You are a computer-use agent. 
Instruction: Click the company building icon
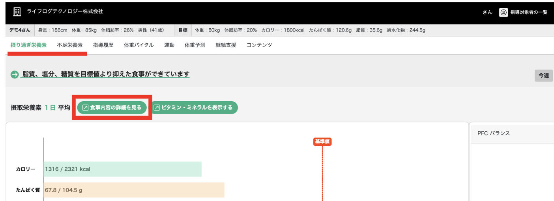17,12
